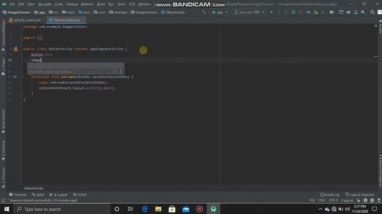Expand the collapsed import statements

coord(40,38)
